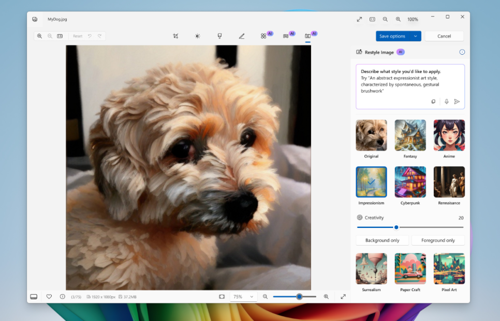Click zoom in magnifier right of the bottom slider
The height and width of the screenshot is (321, 500).
point(326,297)
